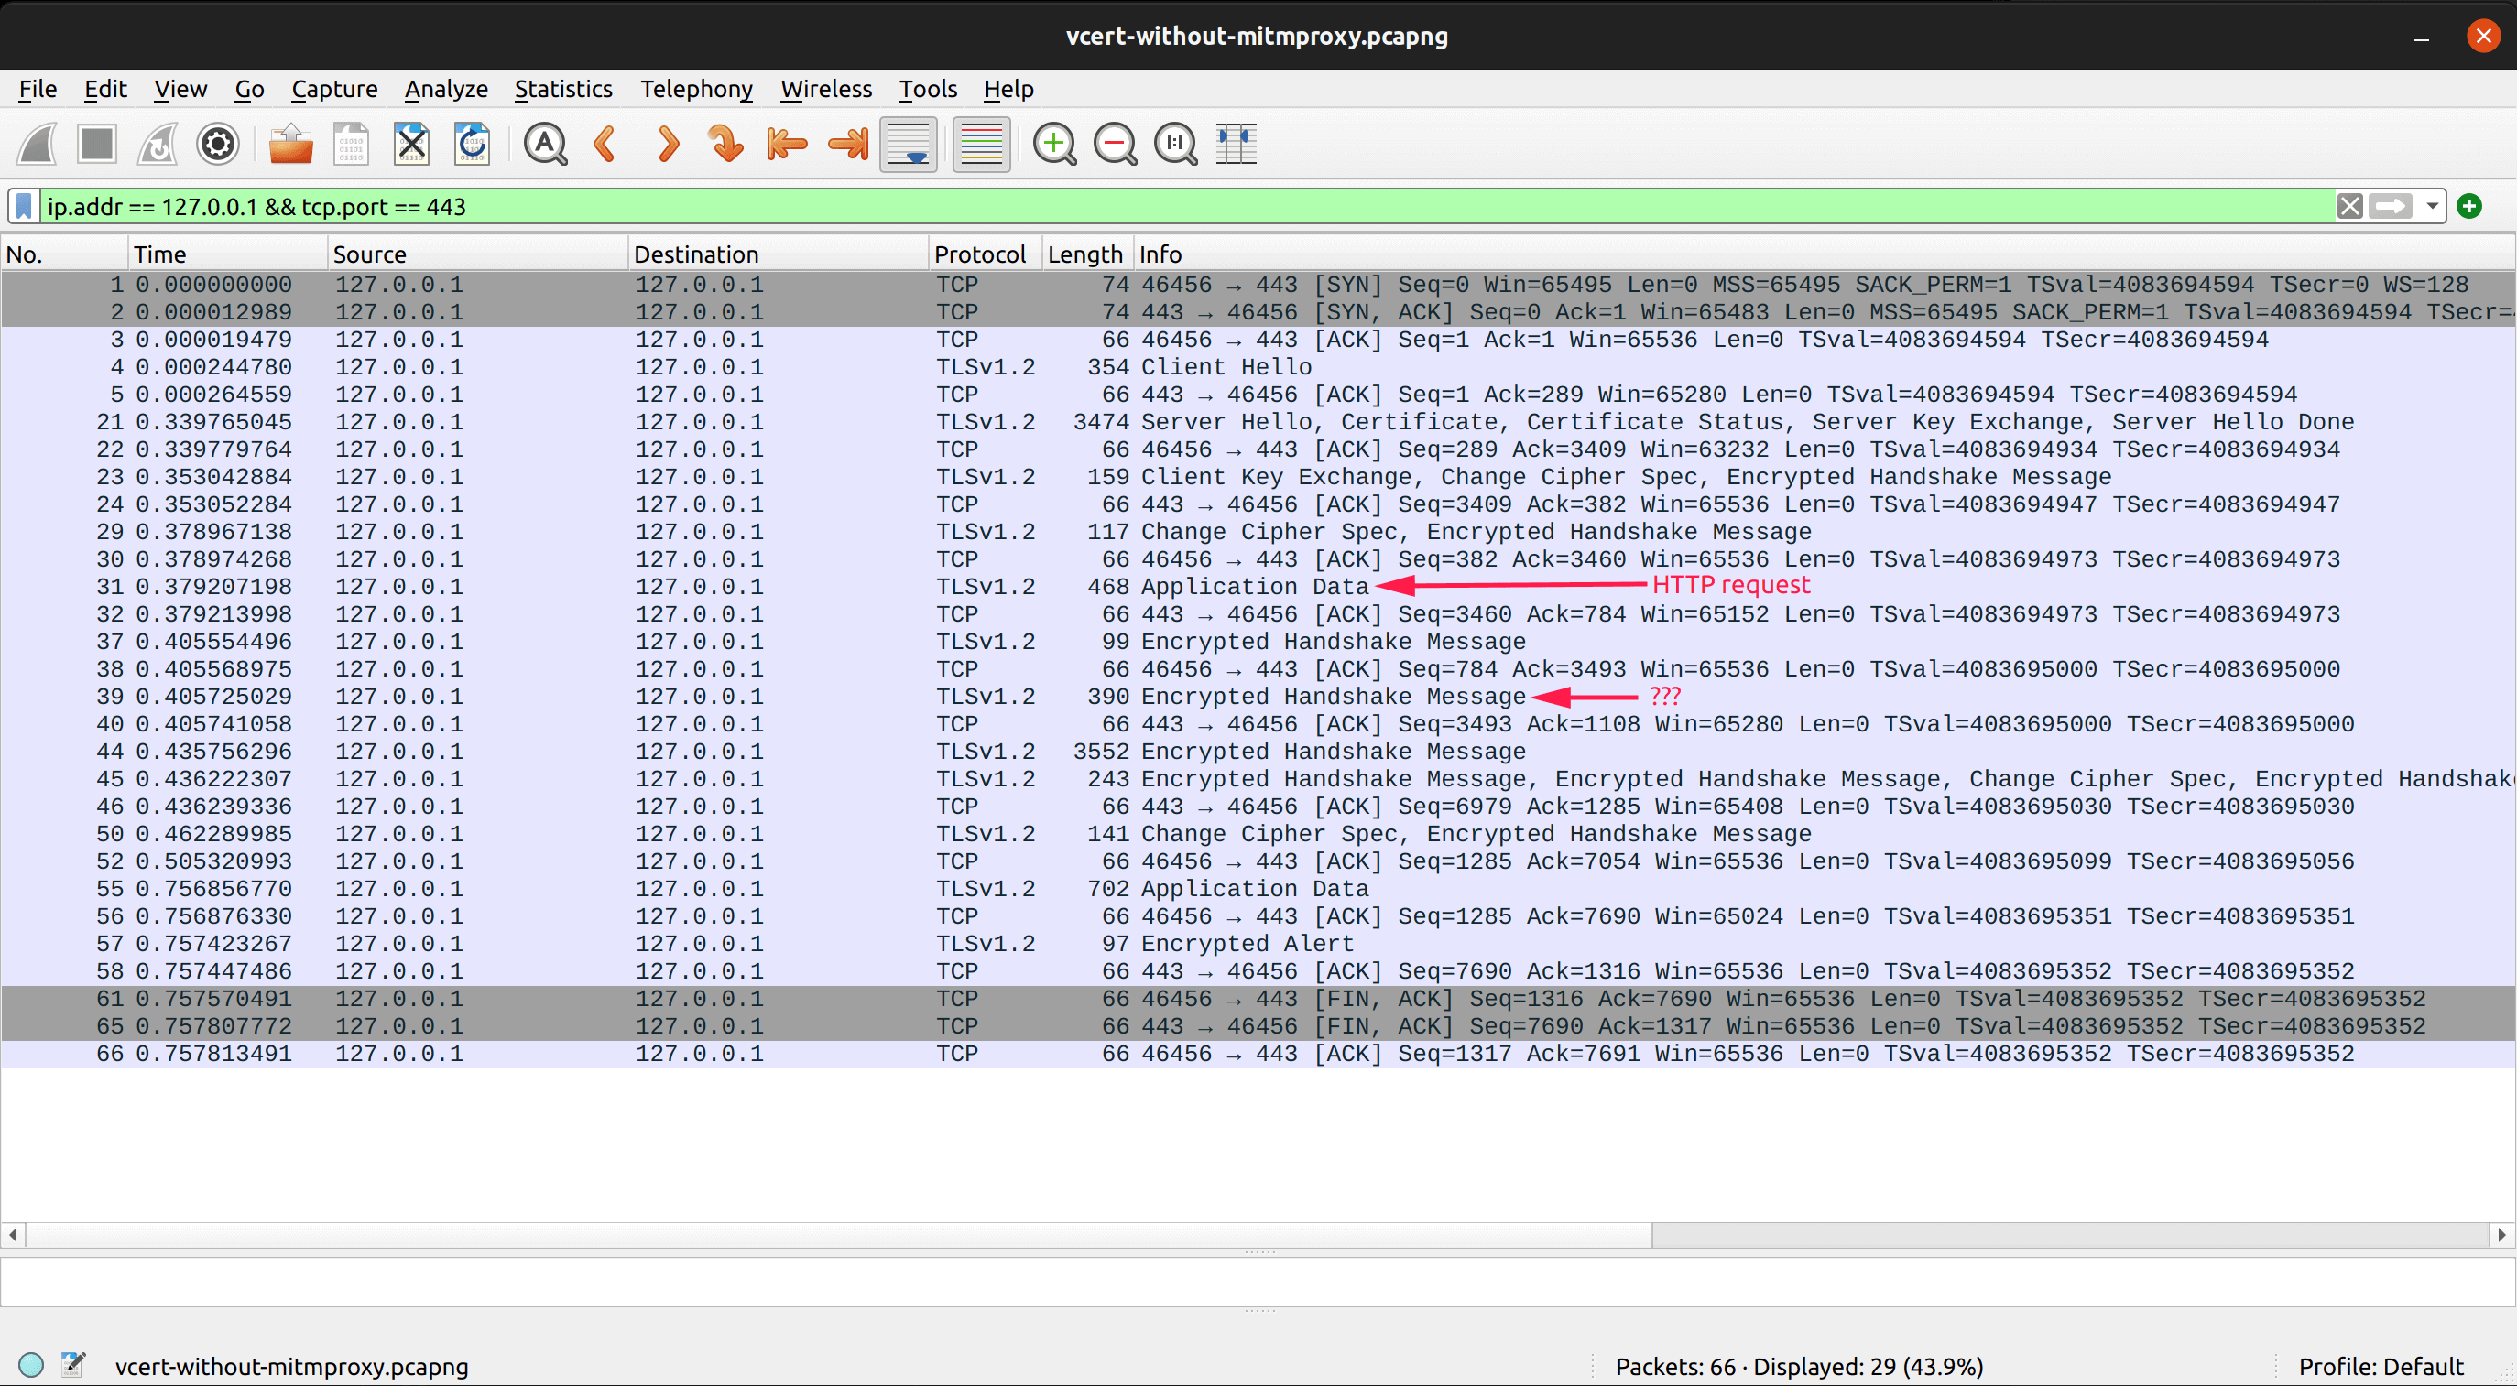Click packets displayed count in status bar
The width and height of the screenshot is (2517, 1386).
(1799, 1366)
